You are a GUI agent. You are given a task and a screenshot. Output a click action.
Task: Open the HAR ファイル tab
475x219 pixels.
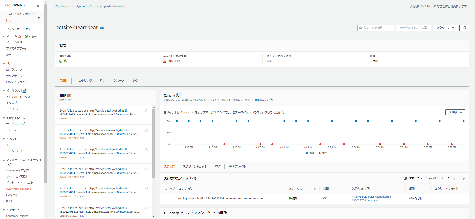tap(237, 166)
